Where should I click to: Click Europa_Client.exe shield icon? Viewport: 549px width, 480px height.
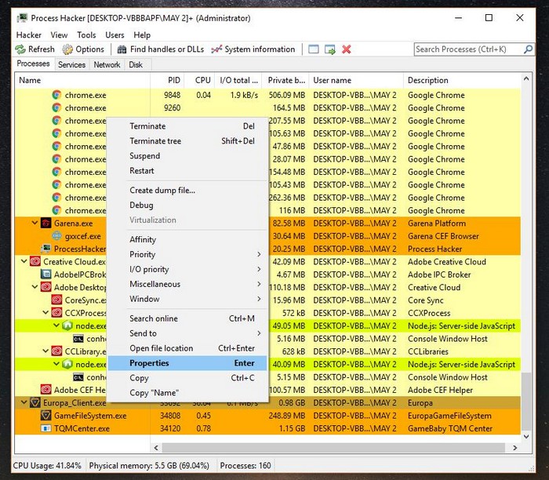[35, 402]
